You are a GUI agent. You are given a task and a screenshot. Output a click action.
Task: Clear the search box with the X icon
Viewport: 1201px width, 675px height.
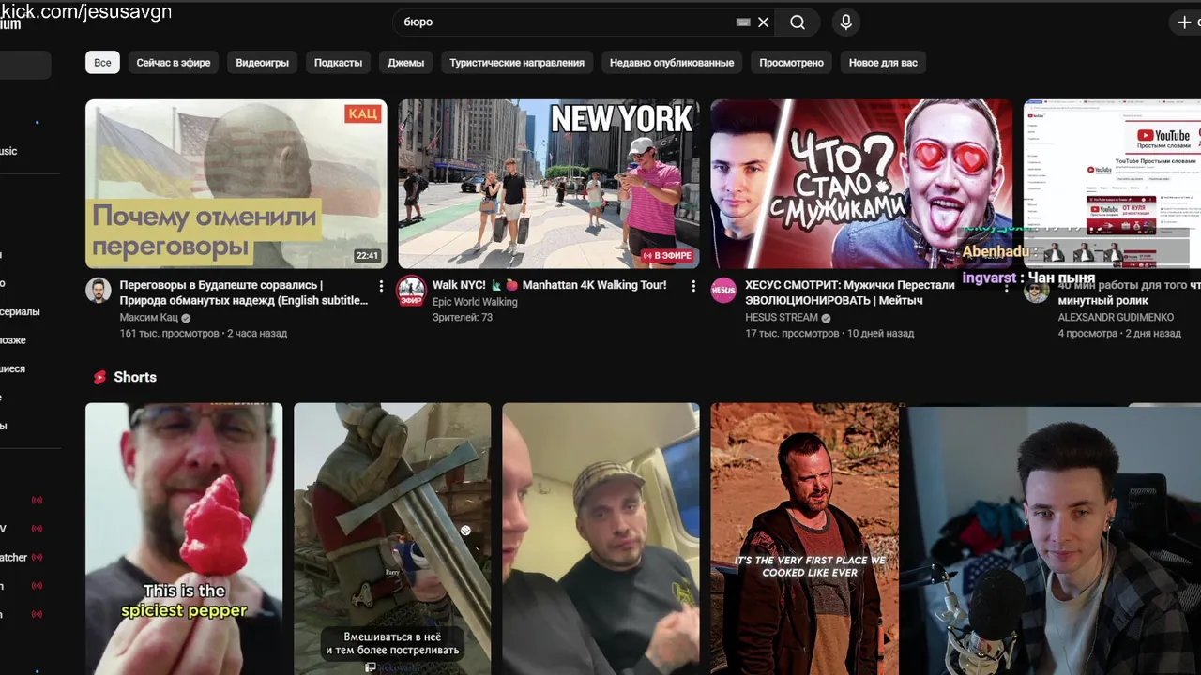pyautogui.click(x=764, y=22)
